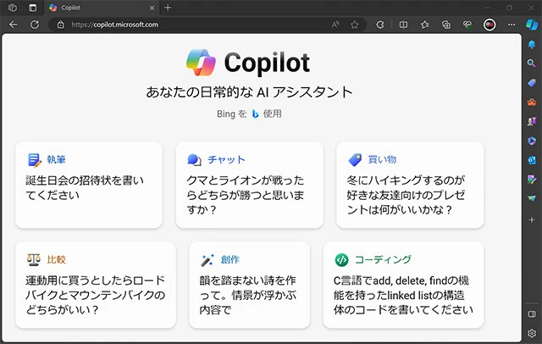Open Shopping tag icon in sidebar
Viewport: 542px width, 344px height.
[532, 83]
